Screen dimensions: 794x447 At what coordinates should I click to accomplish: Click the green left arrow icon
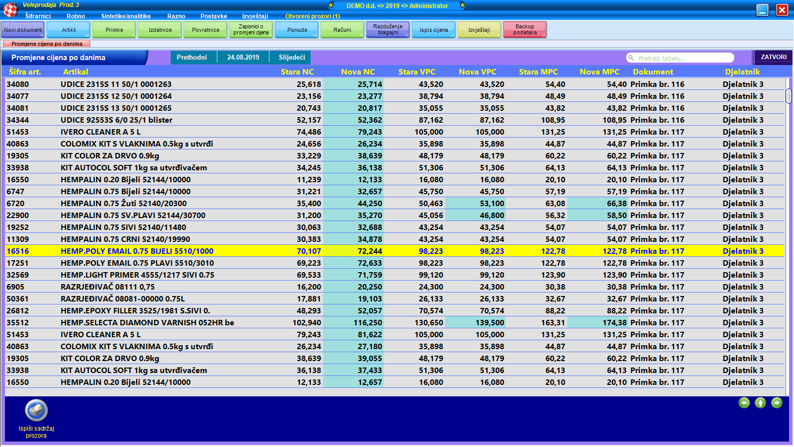pos(744,403)
